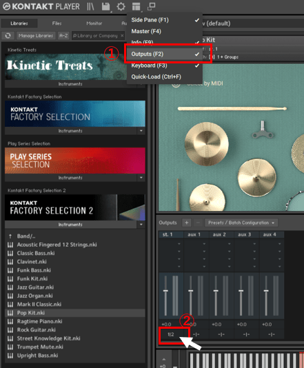Image resolution: width=304 pixels, height=368 pixels.
Task: Click Manage Libraries button
Action: 36,36
